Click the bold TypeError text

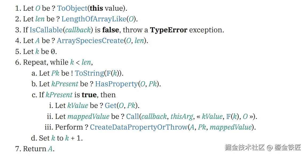coord(168,30)
